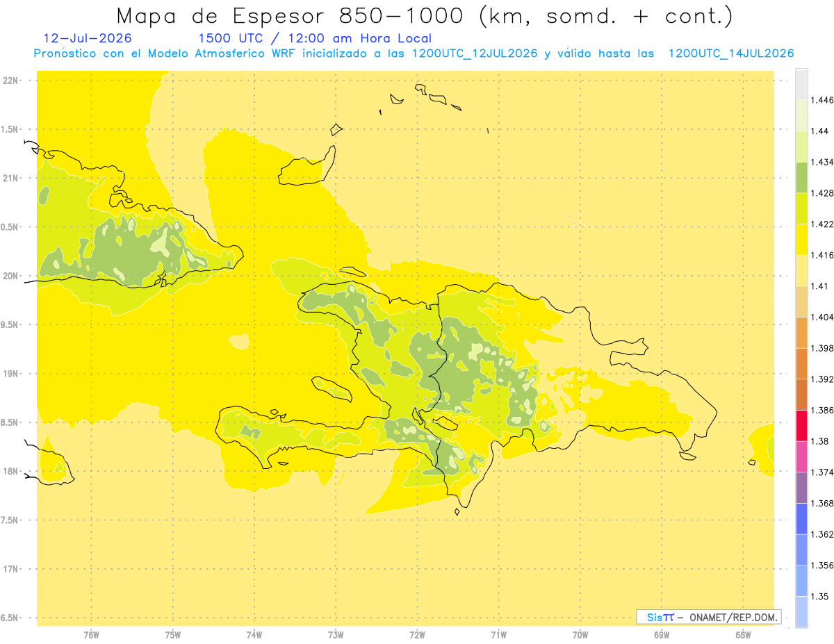The image size is (834, 644).
Task: Click the colorbar value '1.38'
Action: [819, 441]
